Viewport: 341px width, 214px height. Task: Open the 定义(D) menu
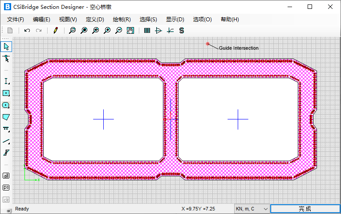[x=95, y=20]
